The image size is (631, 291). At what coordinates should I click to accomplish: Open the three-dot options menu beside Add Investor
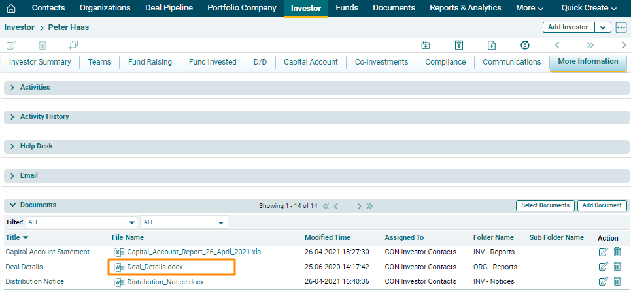[x=621, y=27]
